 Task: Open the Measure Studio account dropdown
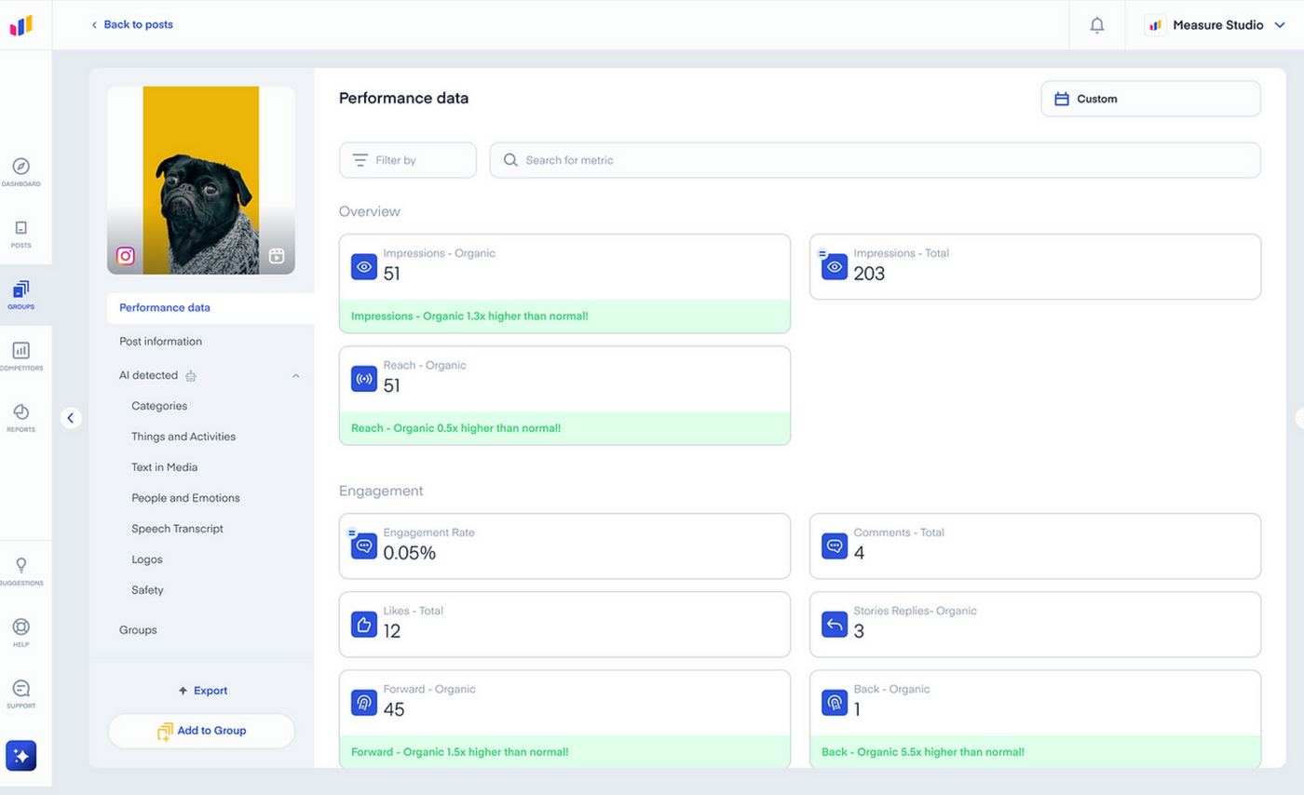1216,25
